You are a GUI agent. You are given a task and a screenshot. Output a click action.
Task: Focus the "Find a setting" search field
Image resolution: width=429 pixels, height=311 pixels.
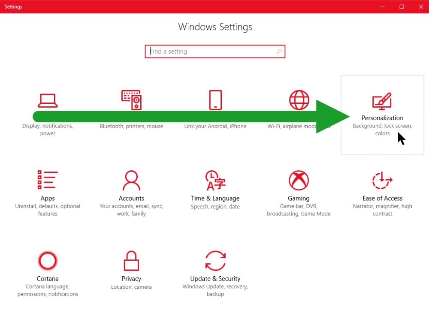[215, 51]
